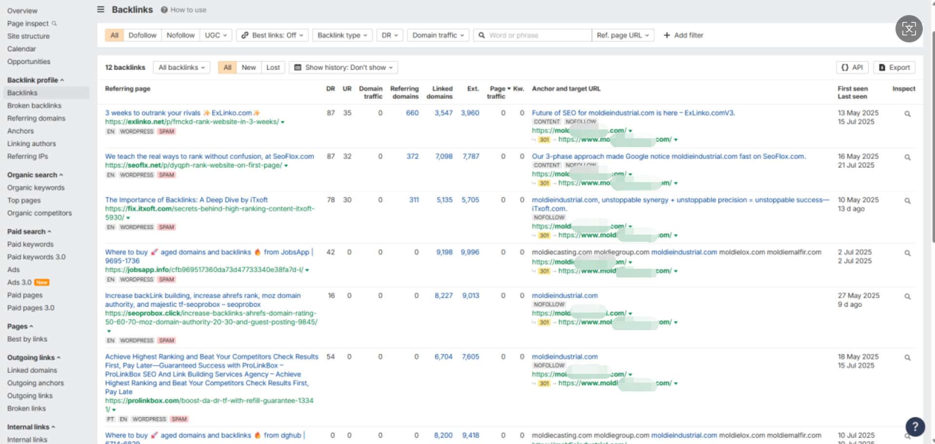This screenshot has width=935, height=444.
Task: Toggle the Lost backlinks filter
Action: (273, 68)
